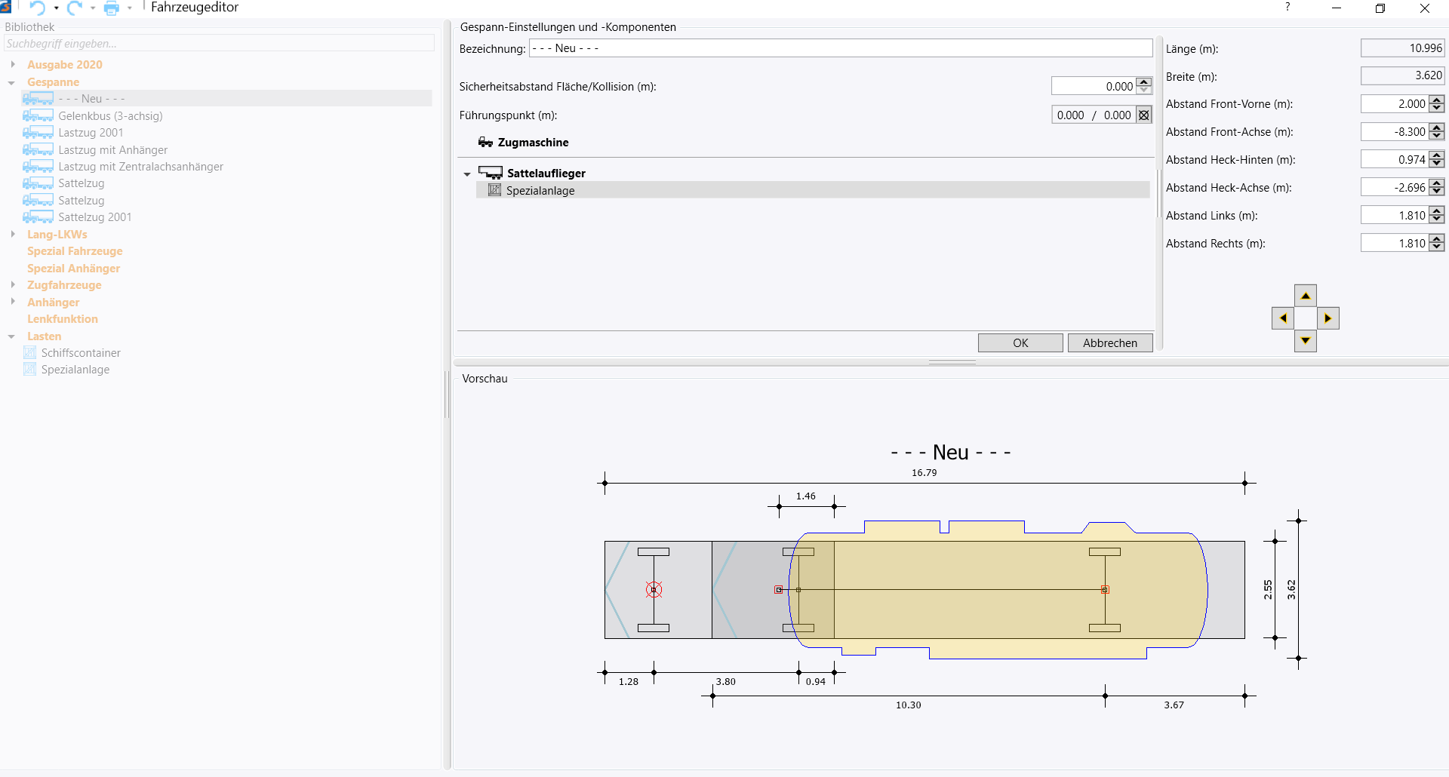Click the down arrow move button
The height and width of the screenshot is (777, 1449).
pos(1306,341)
